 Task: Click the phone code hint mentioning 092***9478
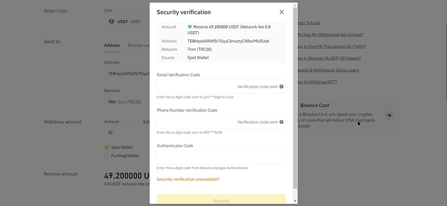pos(189,133)
